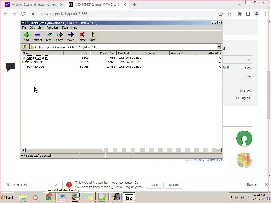Open the Help menu in 7-Zip

coord(74,27)
